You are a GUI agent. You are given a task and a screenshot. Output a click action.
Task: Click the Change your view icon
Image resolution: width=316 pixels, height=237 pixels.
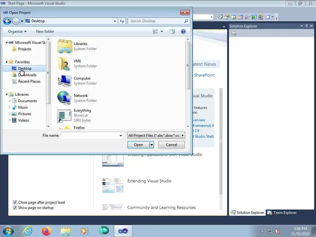[155, 31]
